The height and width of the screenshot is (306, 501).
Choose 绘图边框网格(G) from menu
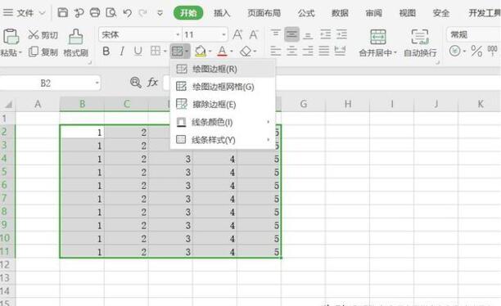tap(223, 87)
